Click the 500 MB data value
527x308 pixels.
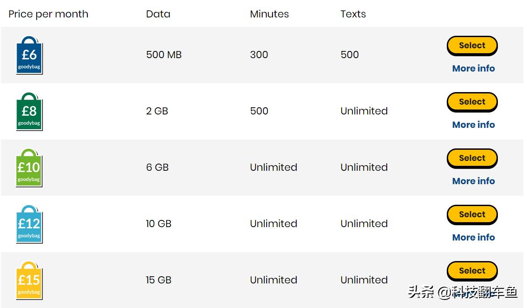(x=164, y=55)
